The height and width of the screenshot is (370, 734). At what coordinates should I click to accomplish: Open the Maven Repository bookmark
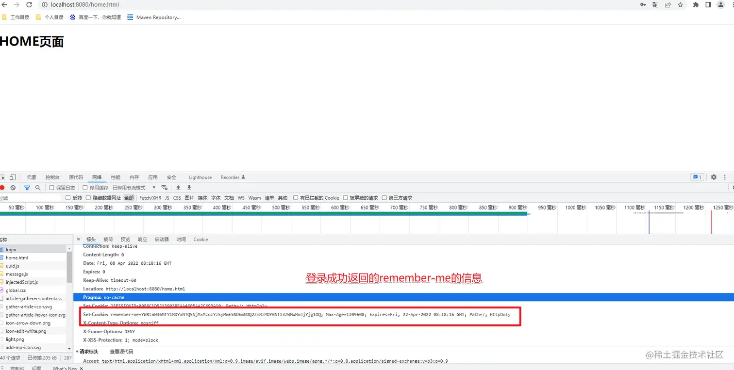click(x=154, y=17)
